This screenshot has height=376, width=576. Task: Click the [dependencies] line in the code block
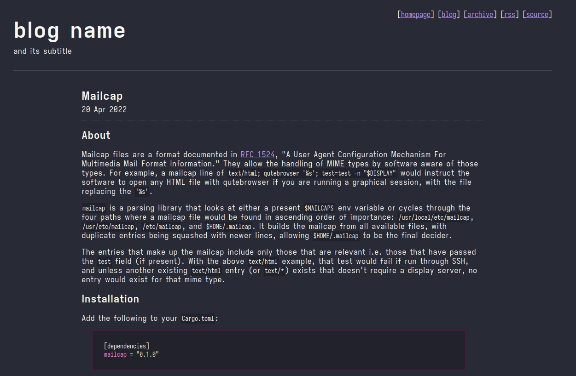coord(126,346)
